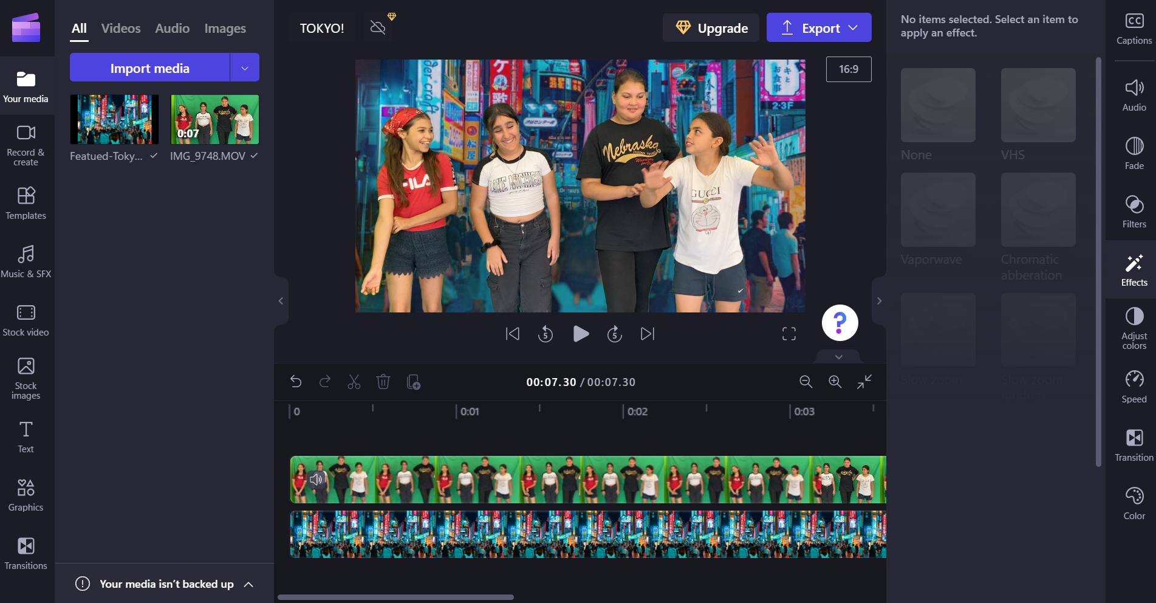
Task: Open Adjust colors panel
Action: coord(1134,327)
